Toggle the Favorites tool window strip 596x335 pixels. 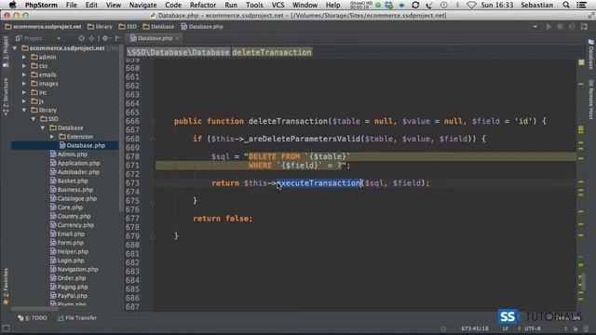[x=6, y=287]
